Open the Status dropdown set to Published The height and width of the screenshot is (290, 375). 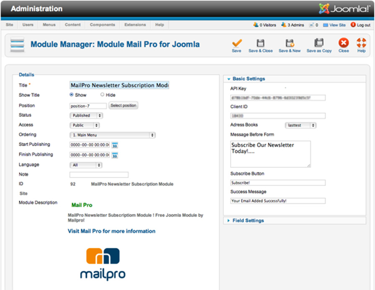coord(86,116)
